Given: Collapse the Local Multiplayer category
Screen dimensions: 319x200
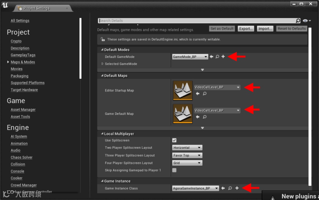Looking at the screenshot, I should [x=102, y=133].
